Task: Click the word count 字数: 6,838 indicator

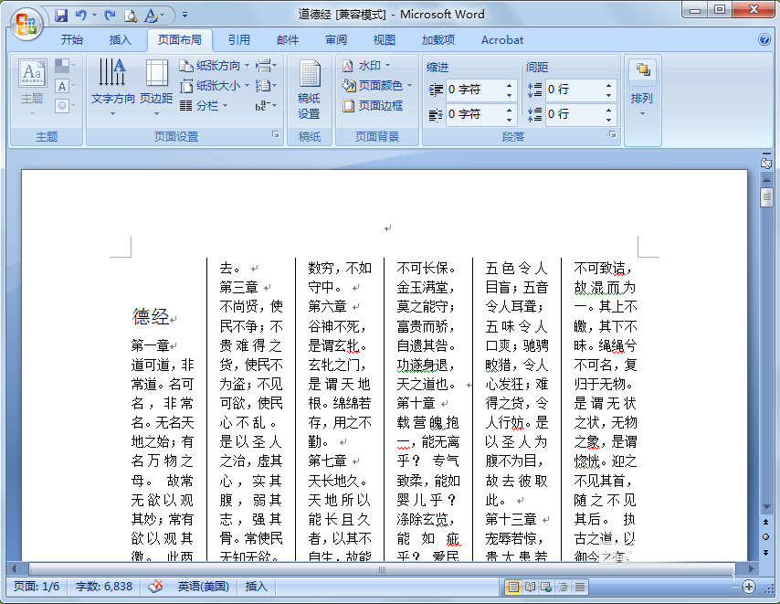Action: pyautogui.click(x=103, y=587)
